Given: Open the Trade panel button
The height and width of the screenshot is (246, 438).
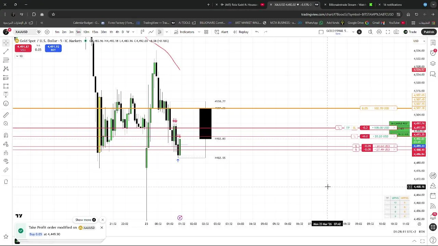Looking at the screenshot, I should click(410, 32).
